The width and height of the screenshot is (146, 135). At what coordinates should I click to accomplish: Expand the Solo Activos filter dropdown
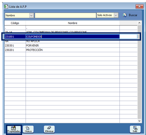point(116,15)
